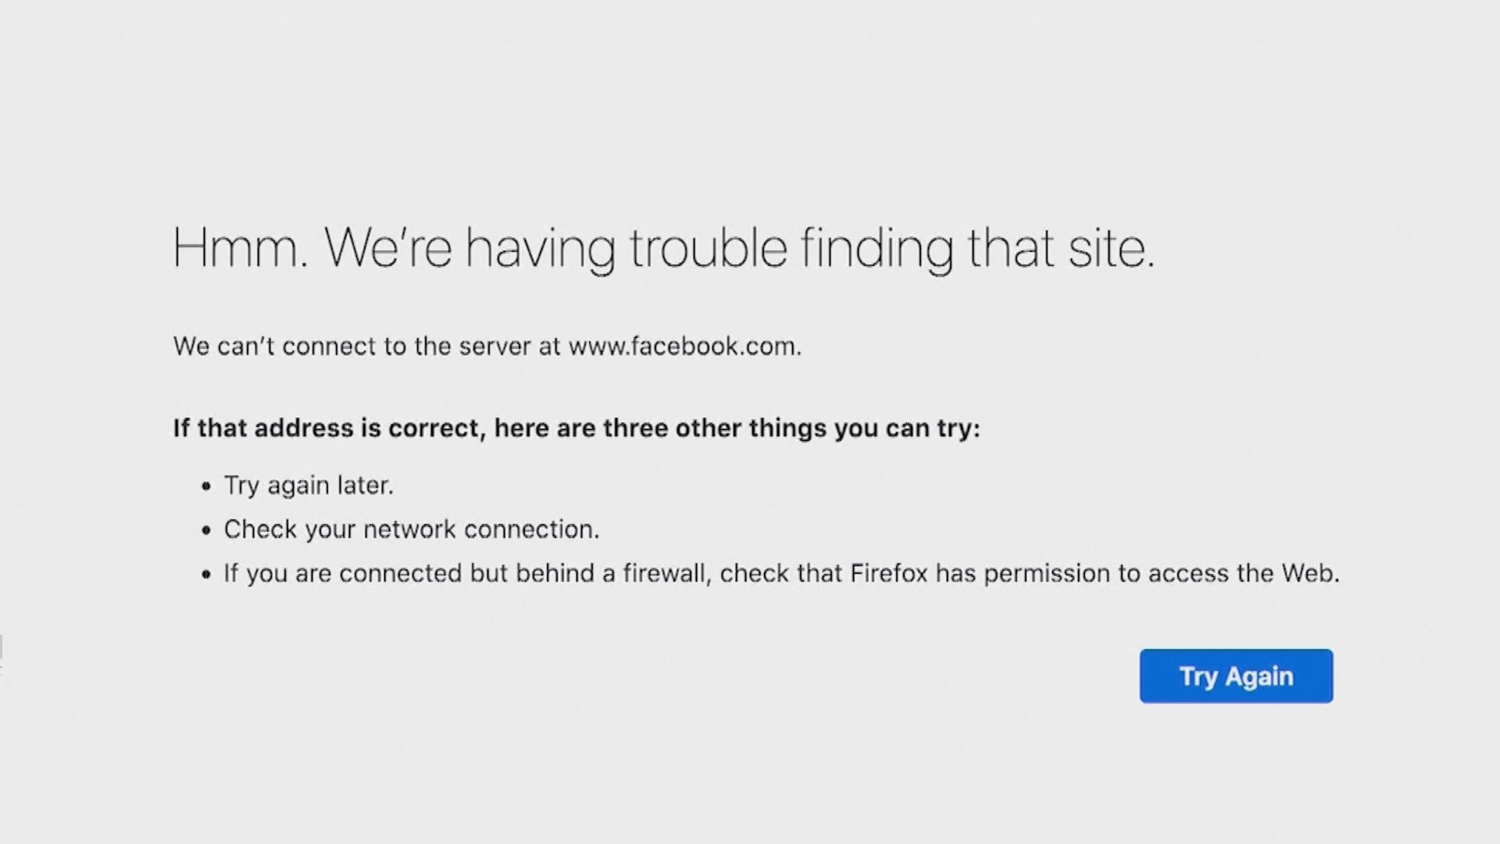Click the blue Try Again button
Image resolution: width=1500 pixels, height=844 pixels.
pyautogui.click(x=1236, y=676)
